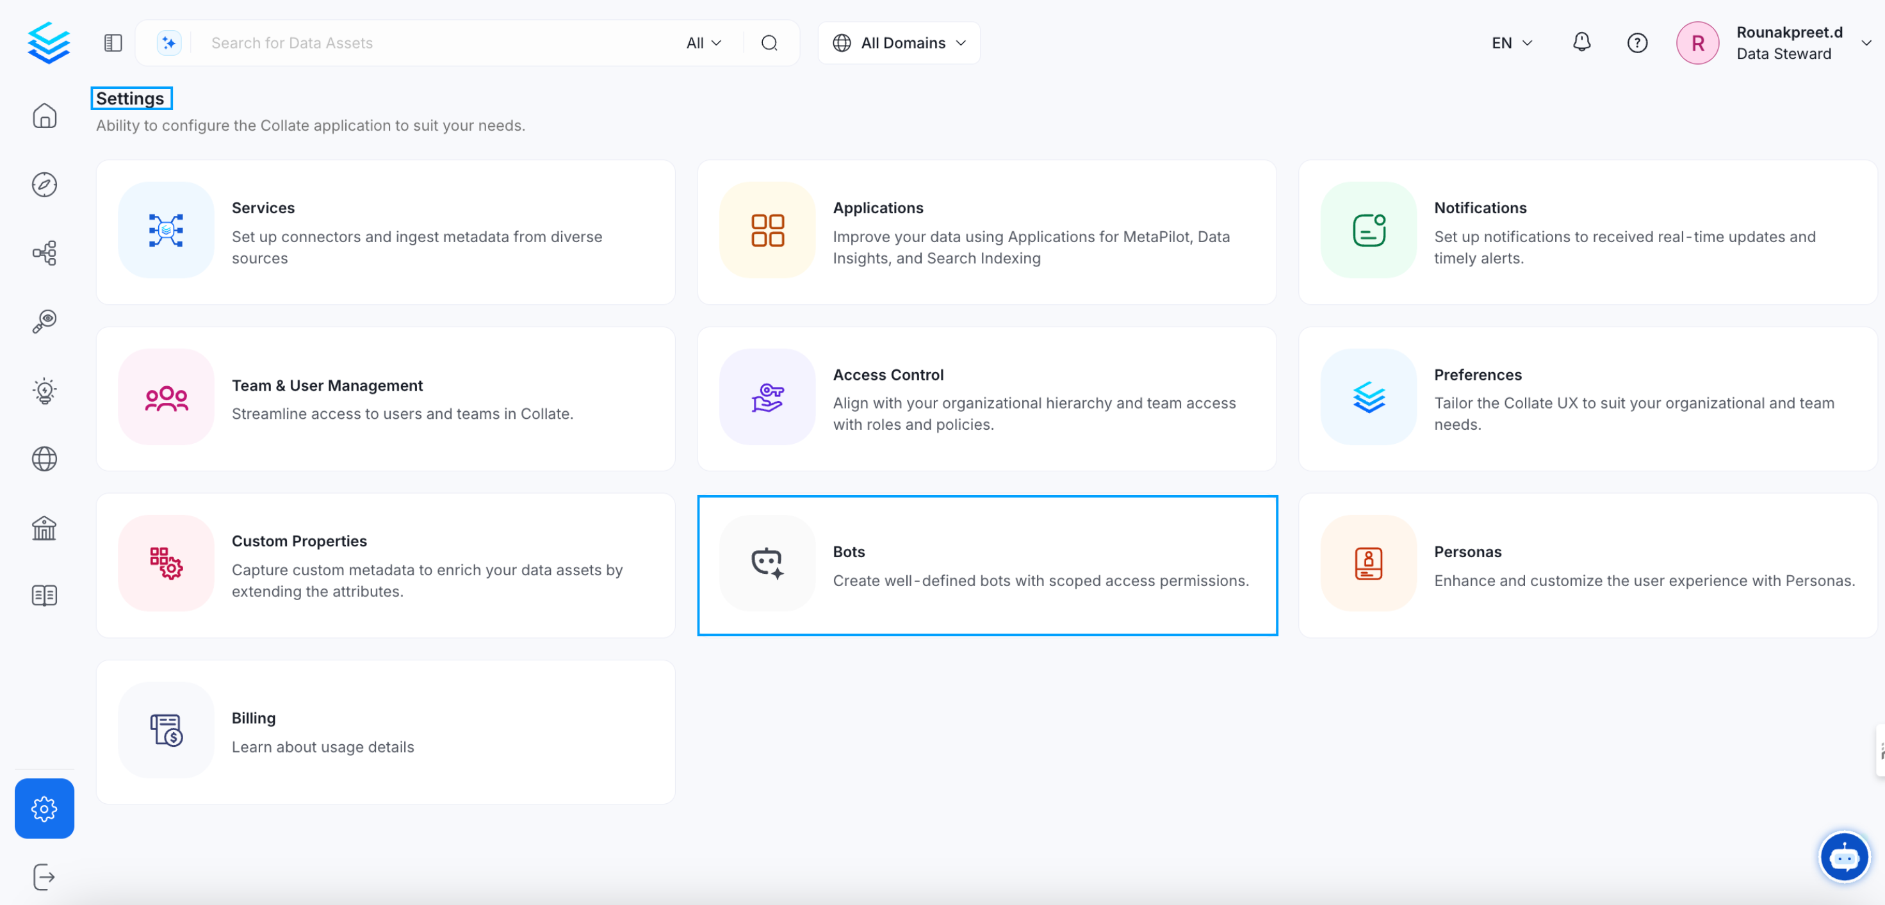This screenshot has height=905, width=1885.
Task: Open the notifications bell
Action: [1581, 42]
